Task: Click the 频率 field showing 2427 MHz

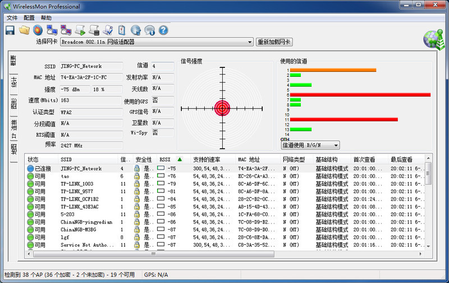Action: pyautogui.click(x=91, y=145)
